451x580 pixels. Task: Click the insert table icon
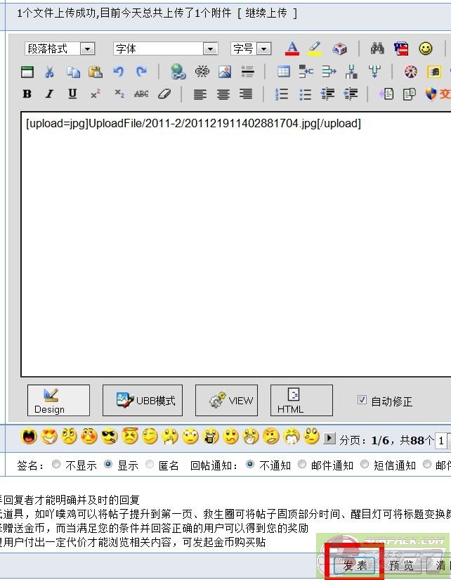click(283, 72)
